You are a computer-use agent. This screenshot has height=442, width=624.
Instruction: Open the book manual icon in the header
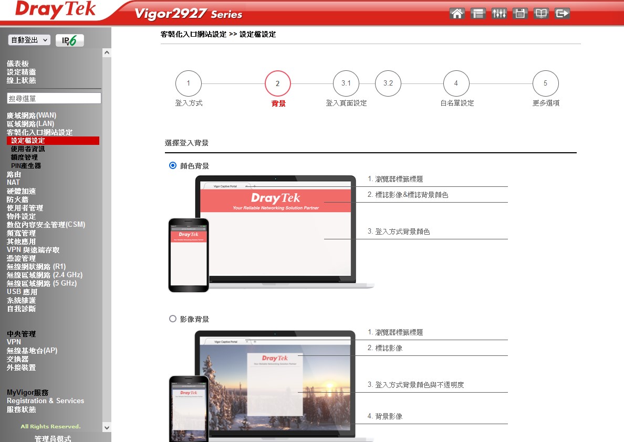click(x=541, y=14)
